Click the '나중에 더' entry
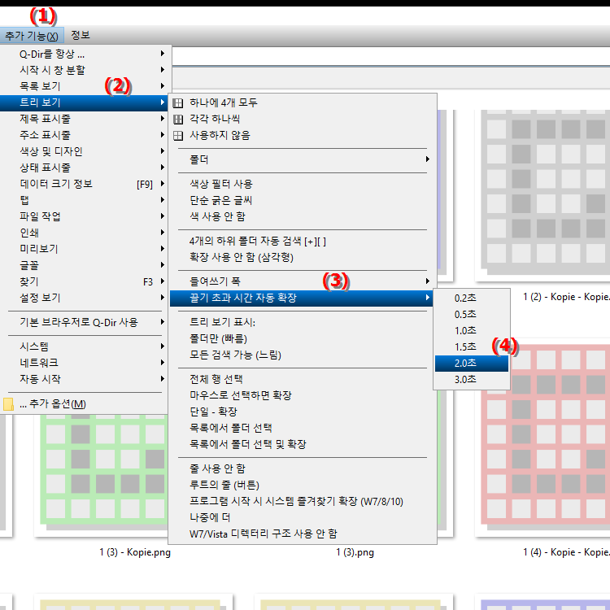 (x=303, y=518)
